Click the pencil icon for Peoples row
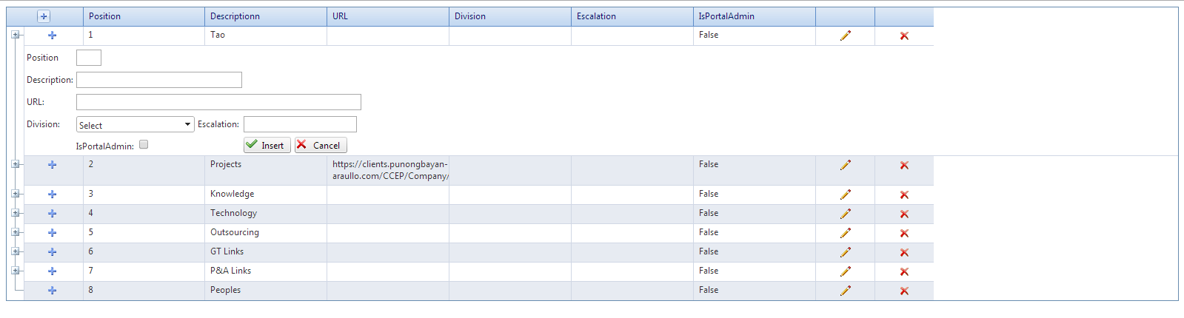The height and width of the screenshot is (318, 1184). click(x=845, y=291)
